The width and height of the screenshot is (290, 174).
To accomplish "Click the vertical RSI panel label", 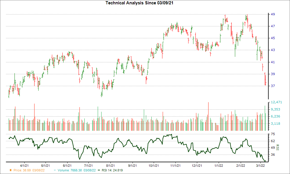I will (x=277, y=147).
